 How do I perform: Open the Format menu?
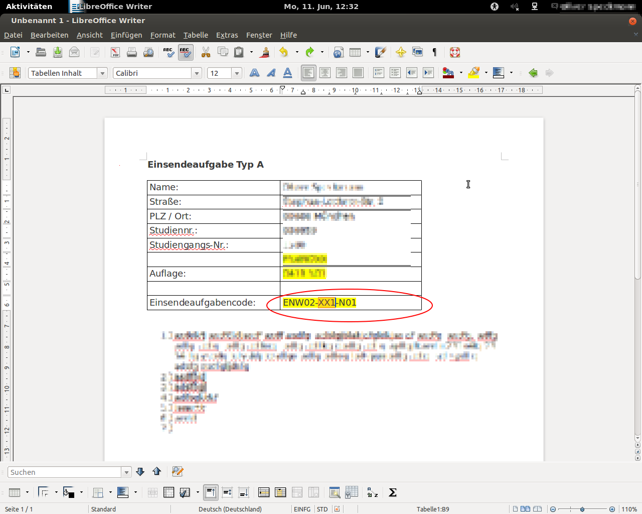(163, 35)
